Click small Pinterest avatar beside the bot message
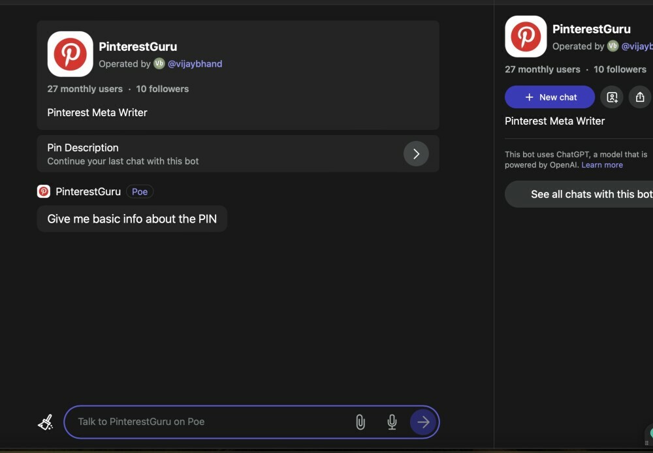The height and width of the screenshot is (453, 653). tap(44, 191)
